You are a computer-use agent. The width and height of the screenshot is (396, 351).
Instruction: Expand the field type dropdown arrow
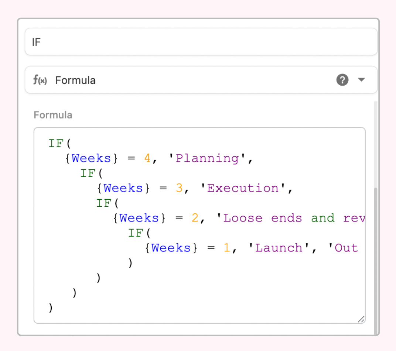click(361, 80)
